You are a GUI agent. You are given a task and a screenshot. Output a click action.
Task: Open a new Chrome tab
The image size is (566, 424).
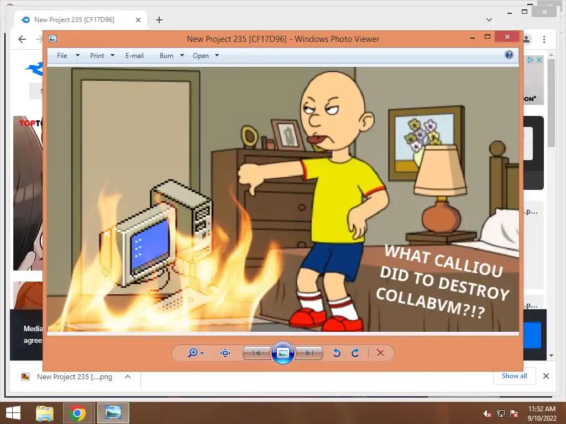point(159,20)
